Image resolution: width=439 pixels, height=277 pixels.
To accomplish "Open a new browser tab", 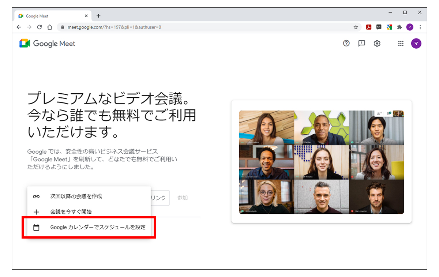I will pos(98,16).
